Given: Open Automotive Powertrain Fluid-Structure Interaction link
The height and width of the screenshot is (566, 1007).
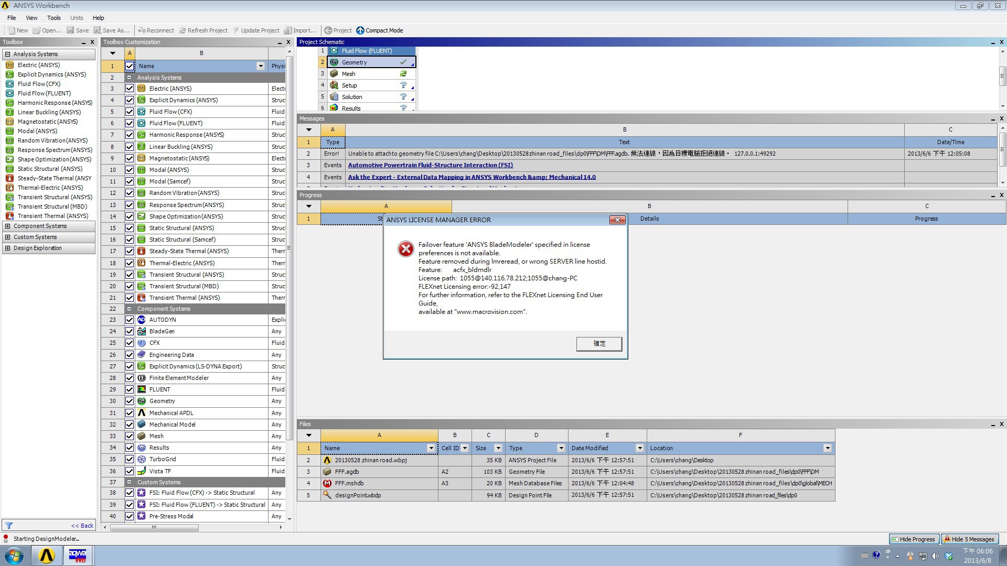Looking at the screenshot, I should pos(430,165).
